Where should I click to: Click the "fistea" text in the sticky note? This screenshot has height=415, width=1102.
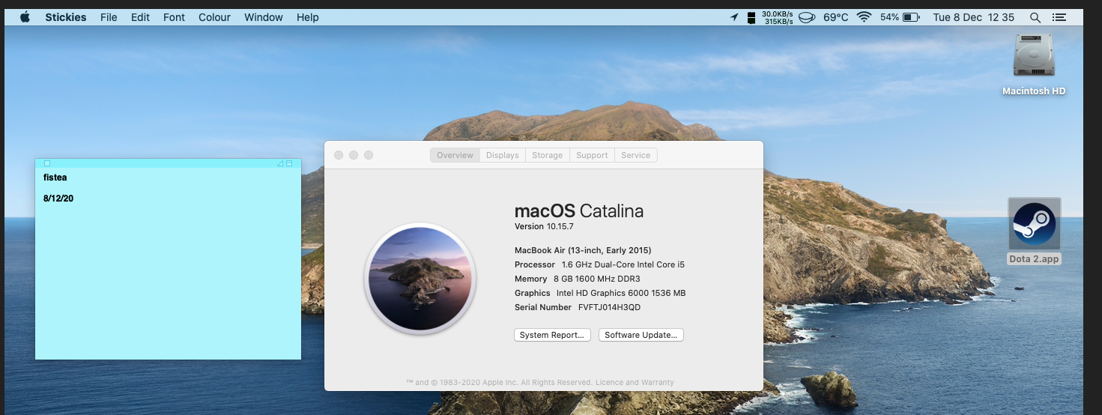pyautogui.click(x=55, y=178)
